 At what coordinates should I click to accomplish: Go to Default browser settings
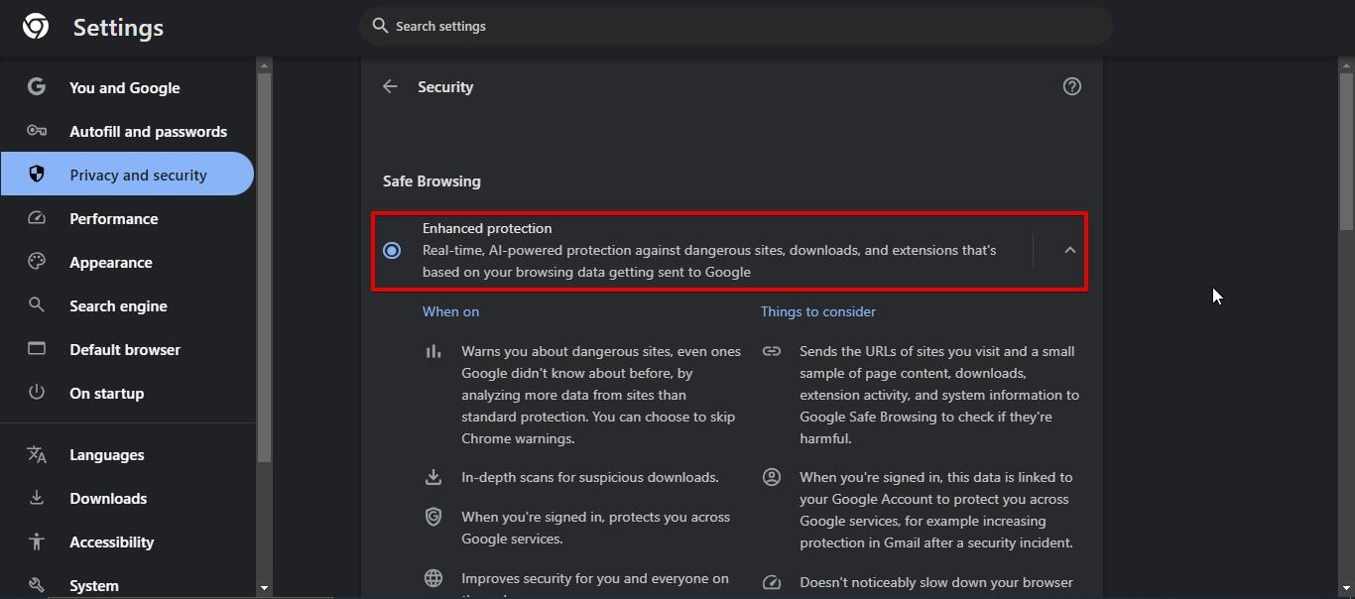tap(125, 349)
